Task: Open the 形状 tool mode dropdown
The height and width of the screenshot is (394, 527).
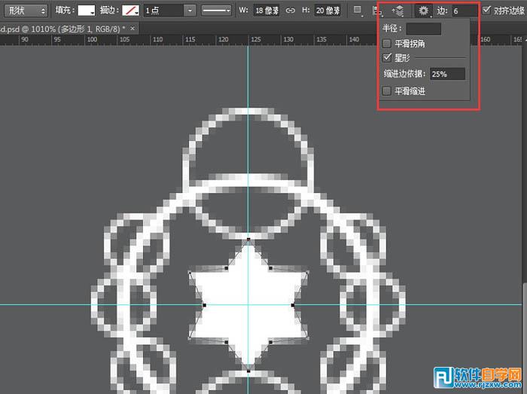Action: 26,11
